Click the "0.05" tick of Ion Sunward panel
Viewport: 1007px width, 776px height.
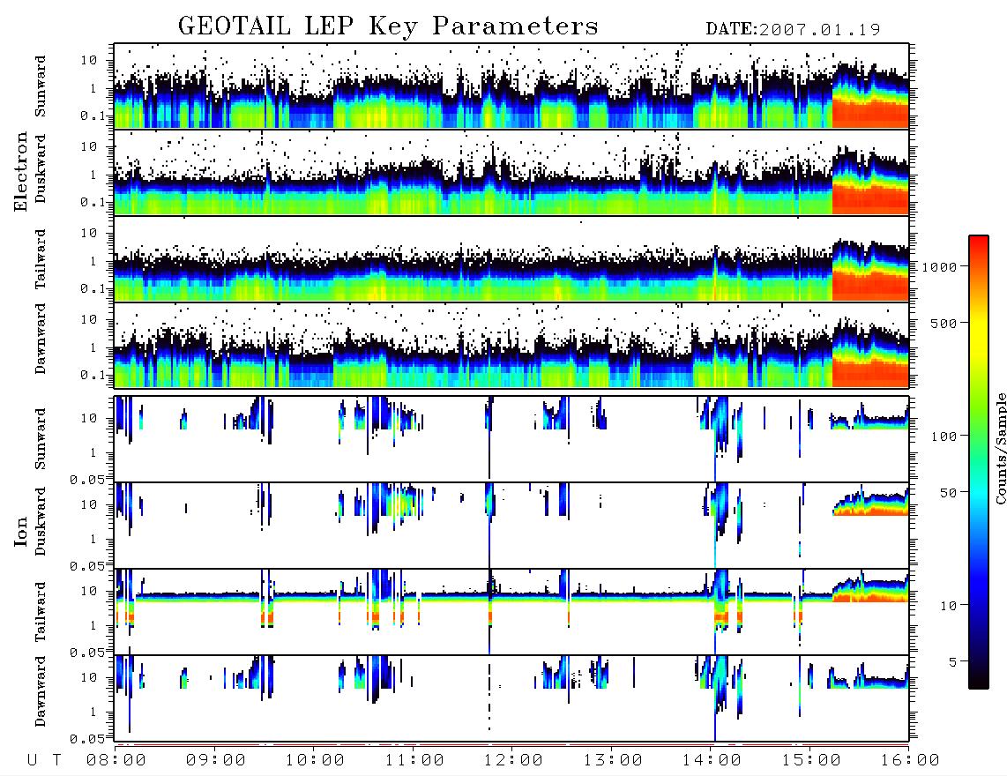(87, 479)
